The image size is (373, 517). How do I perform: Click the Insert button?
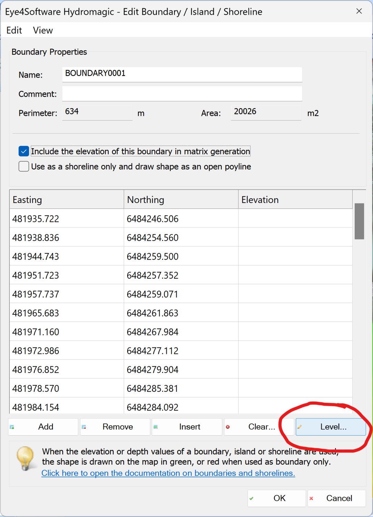(187, 427)
